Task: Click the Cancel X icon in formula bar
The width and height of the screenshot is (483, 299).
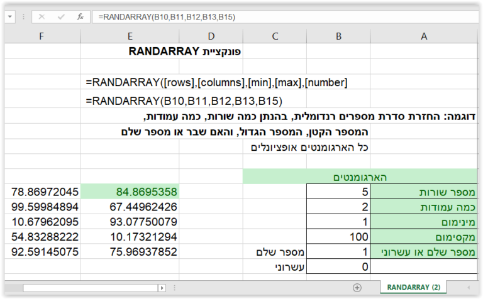Action: coord(42,16)
